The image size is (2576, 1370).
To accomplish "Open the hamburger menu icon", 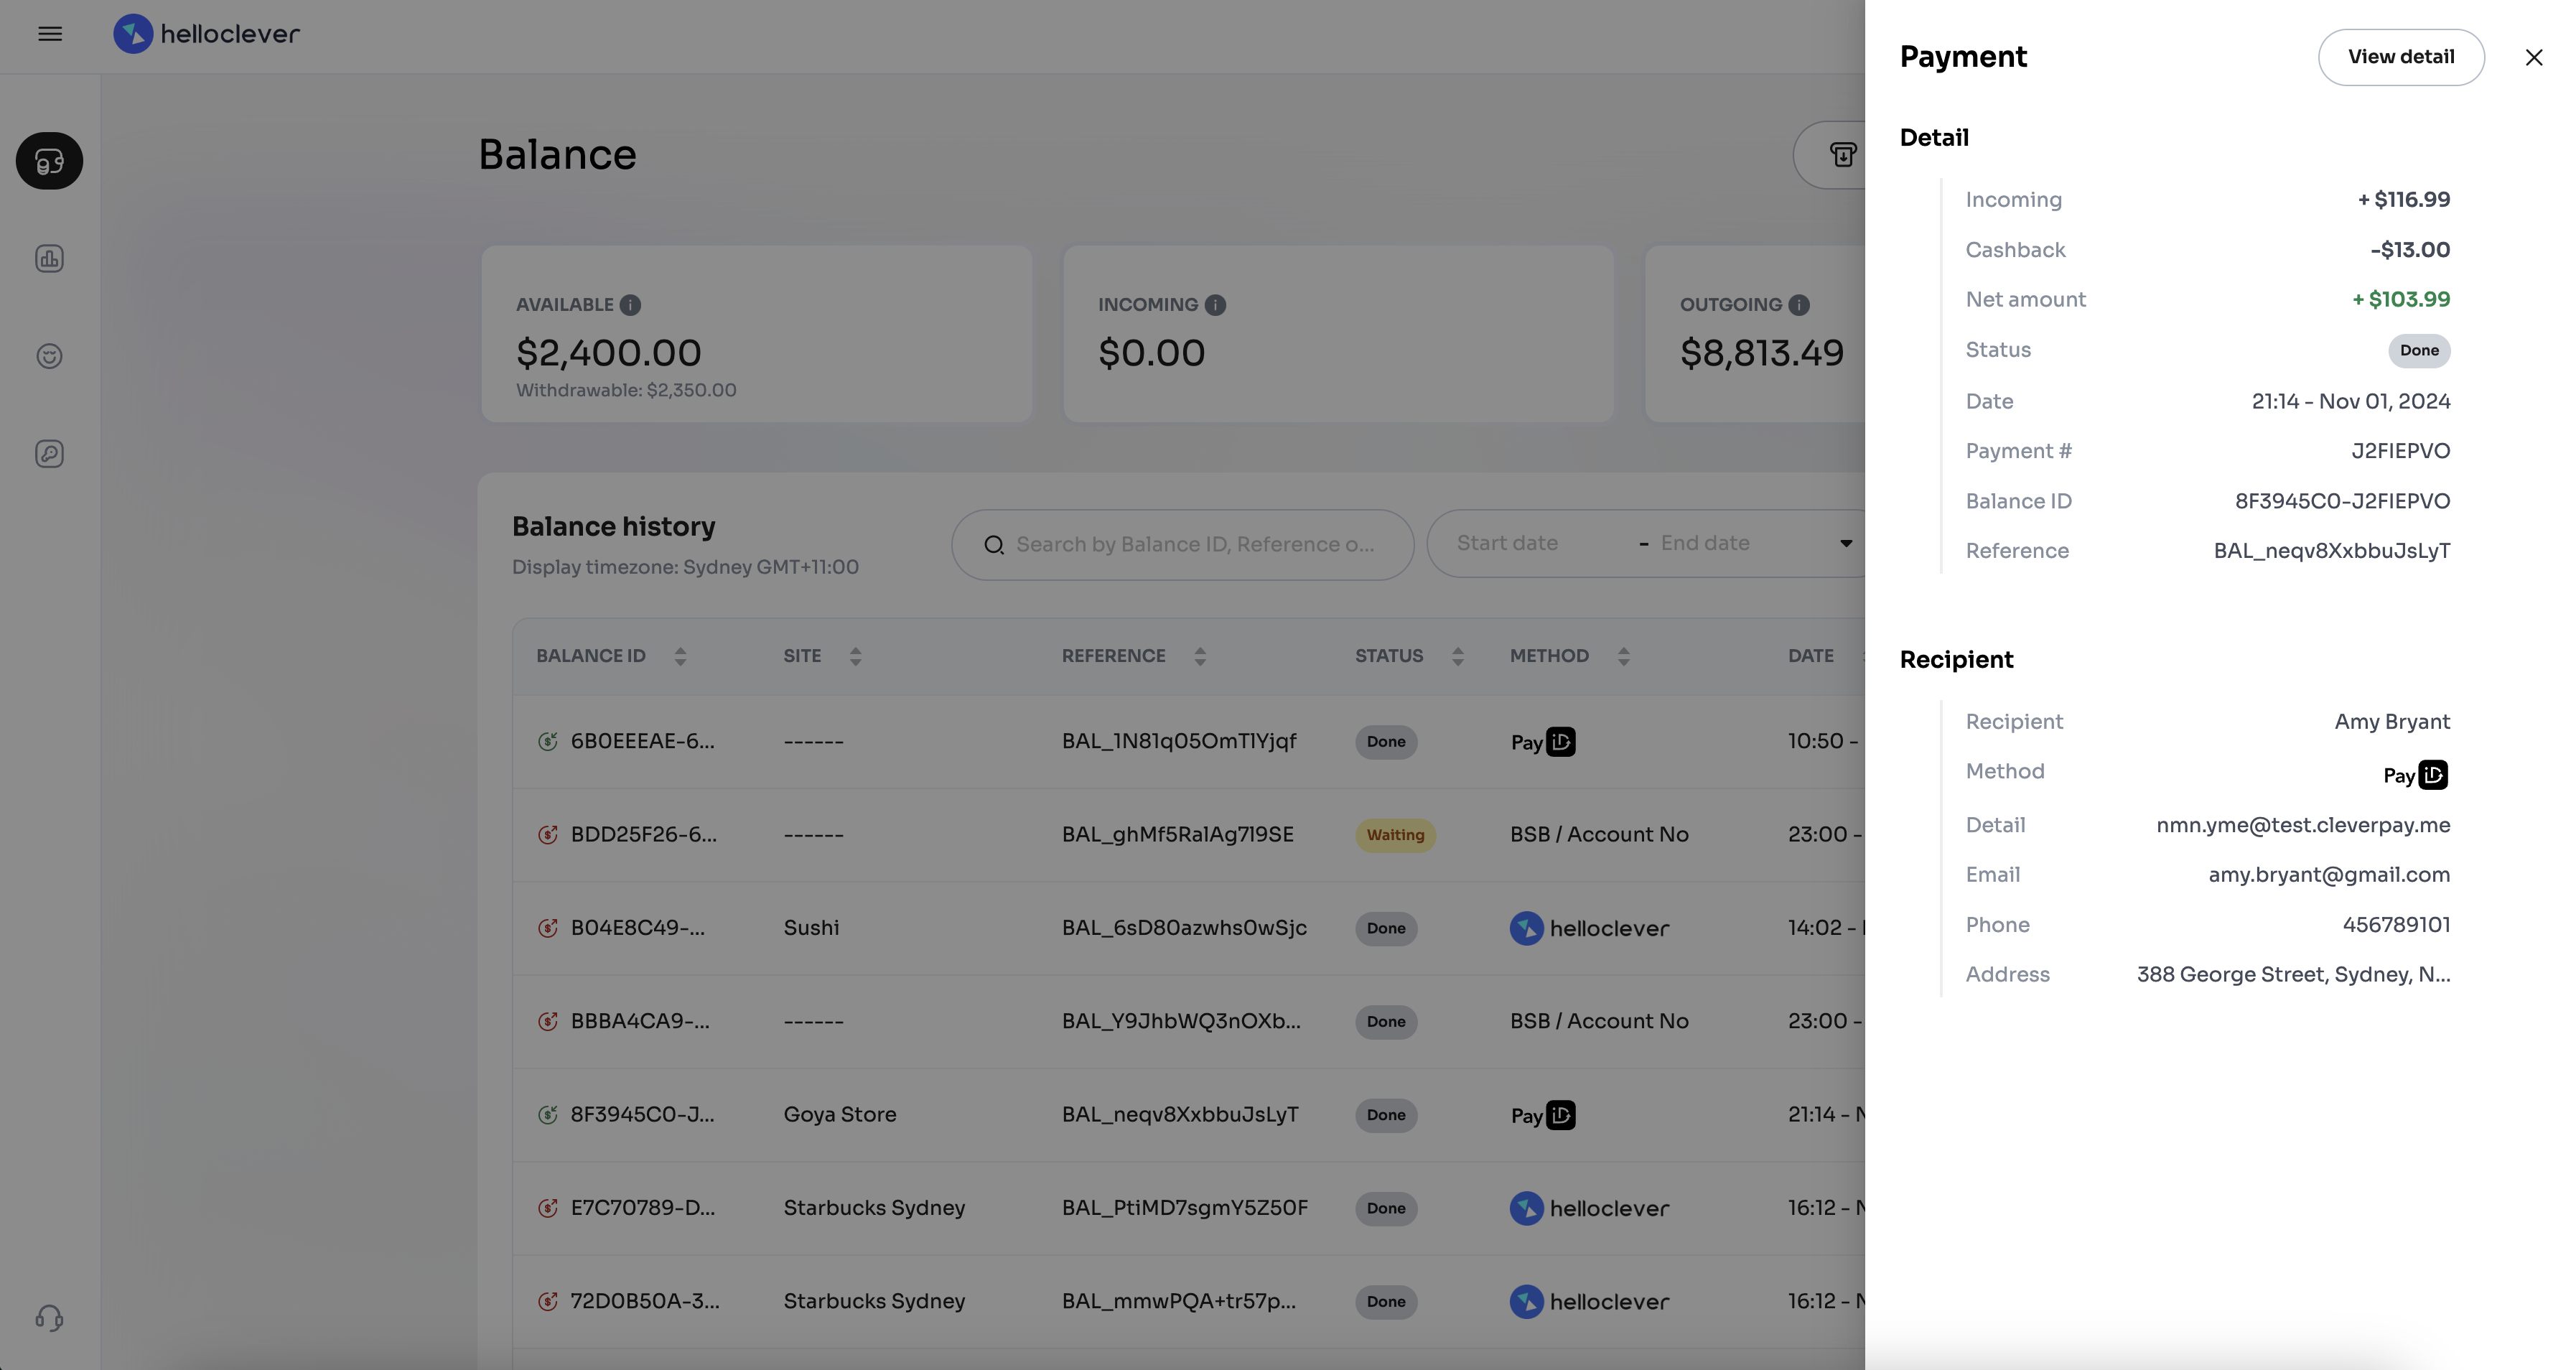I will tap(50, 34).
